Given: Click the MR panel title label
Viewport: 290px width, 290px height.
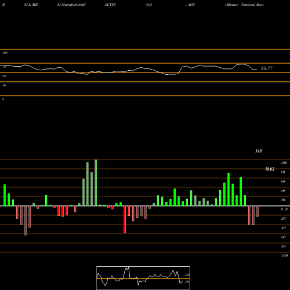Looking at the screenshot, I should [x=259, y=151].
